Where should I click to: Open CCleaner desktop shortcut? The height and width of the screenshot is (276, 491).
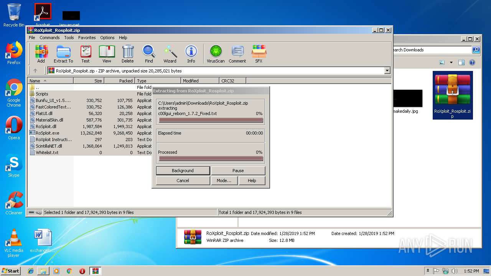14,203
